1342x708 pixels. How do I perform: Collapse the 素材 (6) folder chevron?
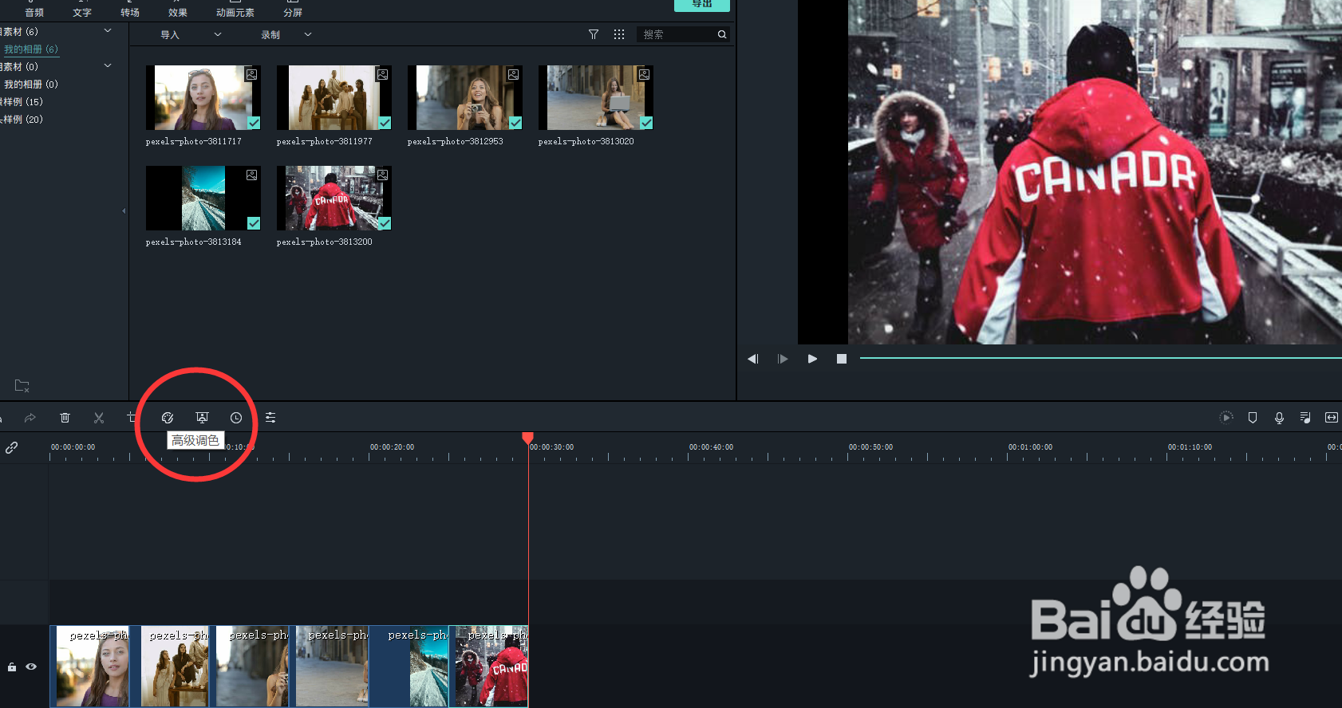click(x=108, y=30)
